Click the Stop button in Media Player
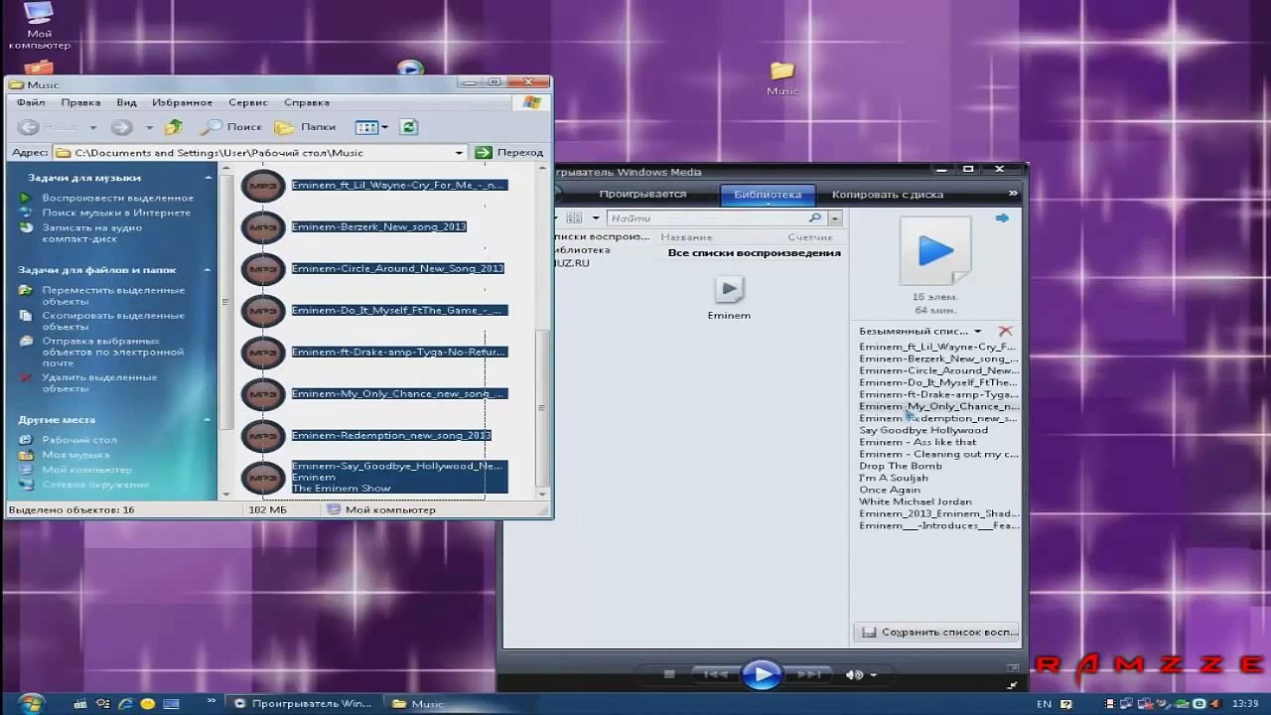This screenshot has height=715, width=1271. (669, 674)
